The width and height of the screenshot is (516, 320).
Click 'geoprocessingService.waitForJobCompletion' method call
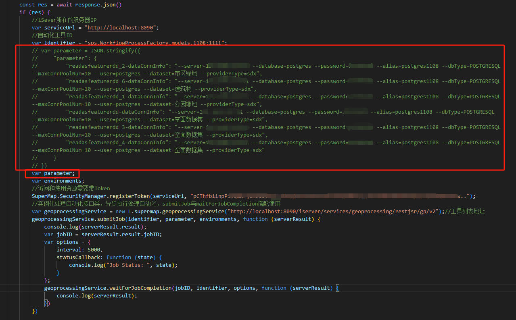pyautogui.click(x=108, y=288)
